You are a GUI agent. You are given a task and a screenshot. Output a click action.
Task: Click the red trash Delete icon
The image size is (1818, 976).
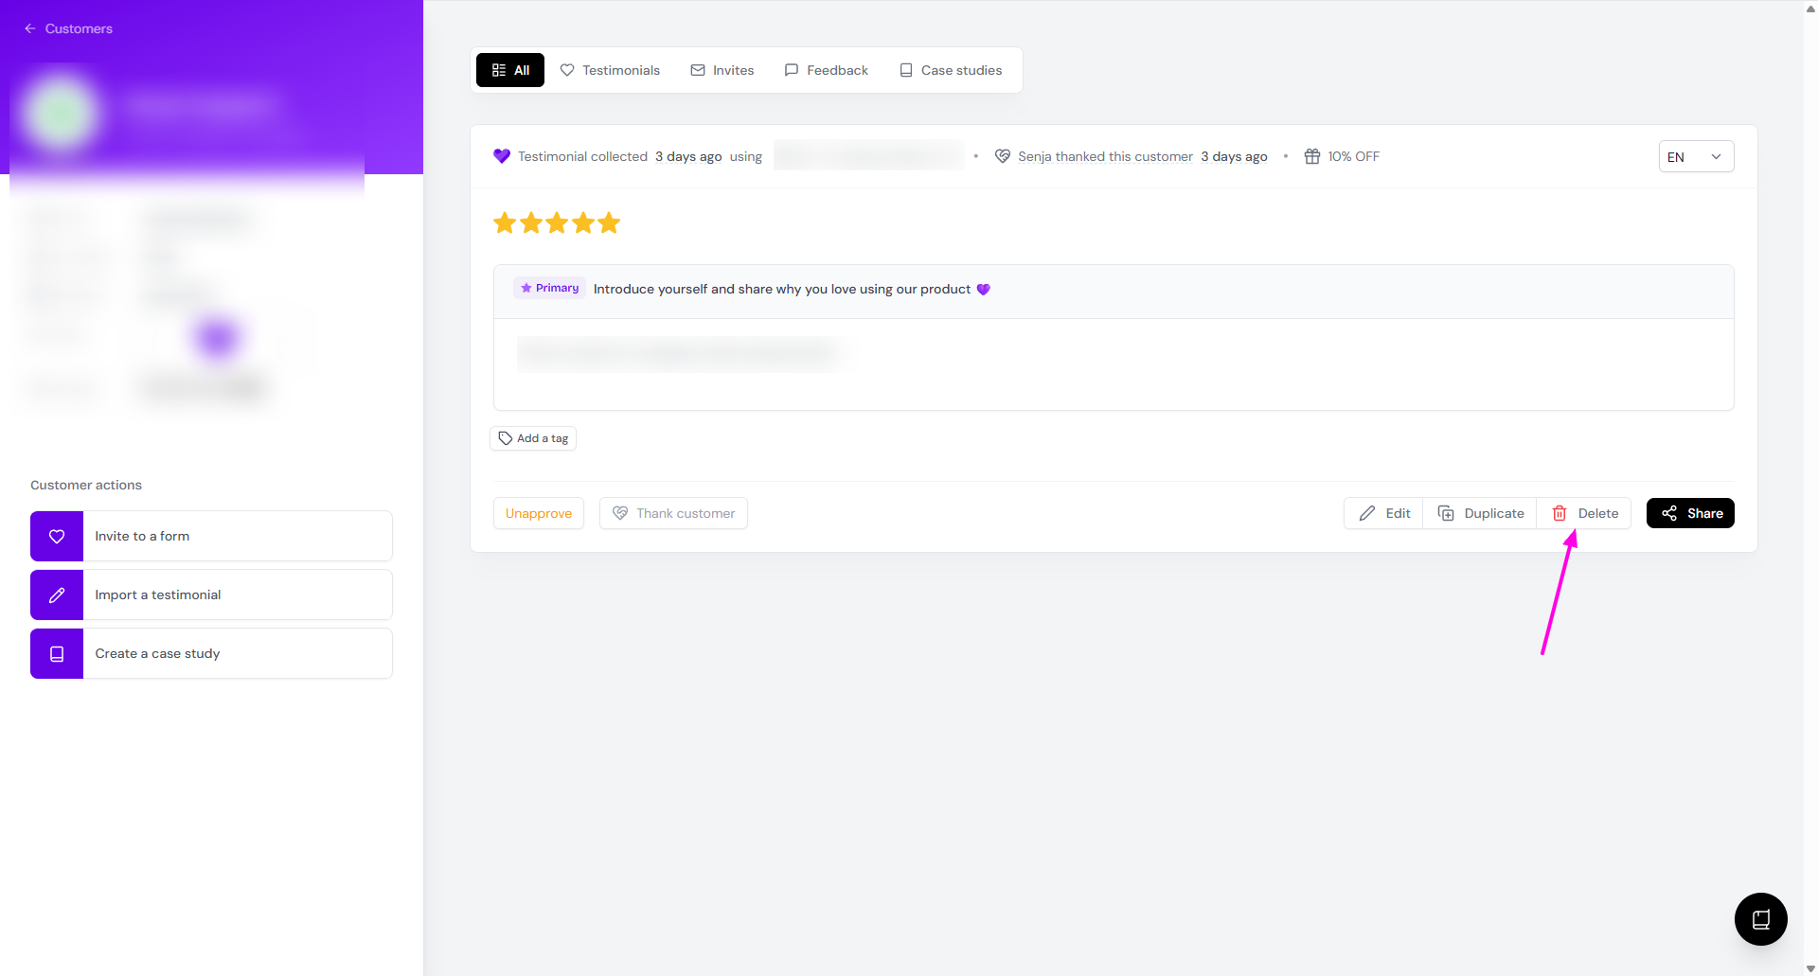[x=1560, y=513]
